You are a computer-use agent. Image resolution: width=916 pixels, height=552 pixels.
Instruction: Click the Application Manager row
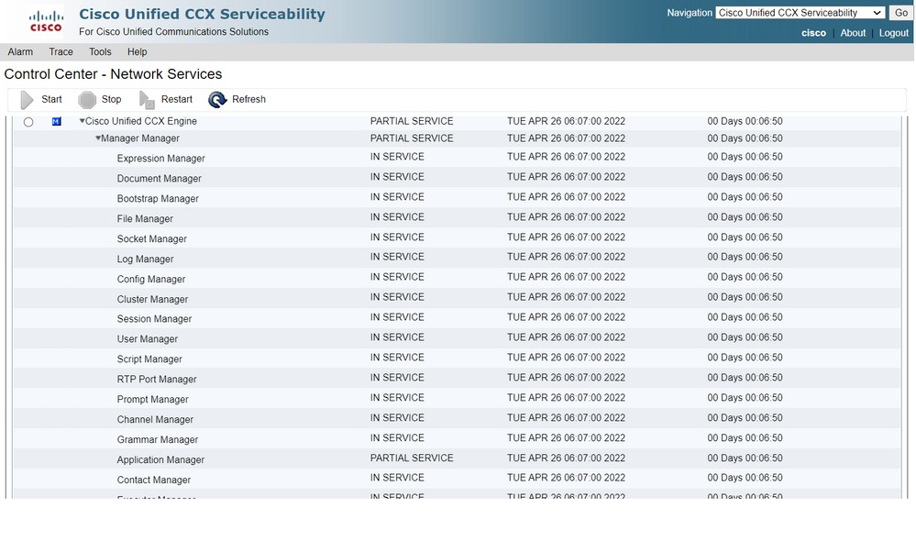pyautogui.click(x=457, y=459)
